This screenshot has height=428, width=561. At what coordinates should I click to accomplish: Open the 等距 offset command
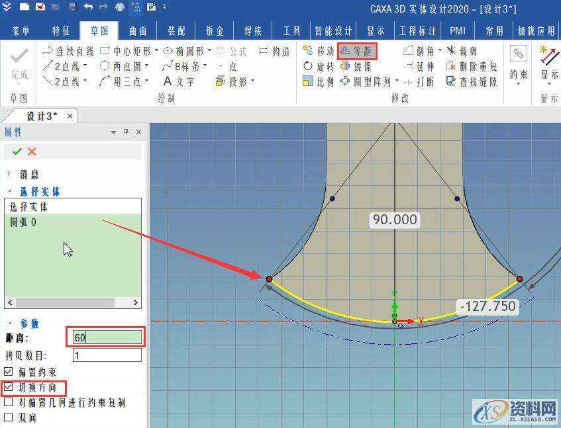tap(359, 50)
